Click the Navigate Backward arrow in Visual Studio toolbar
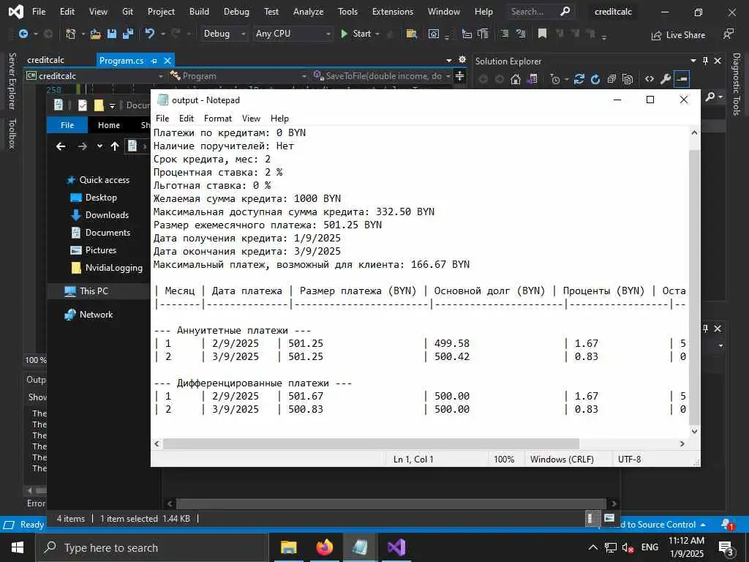This screenshot has width=749, height=562. pyautogui.click(x=23, y=34)
